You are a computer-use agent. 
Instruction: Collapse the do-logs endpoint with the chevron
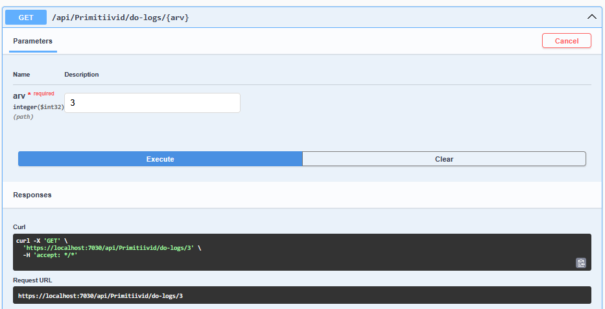point(591,18)
